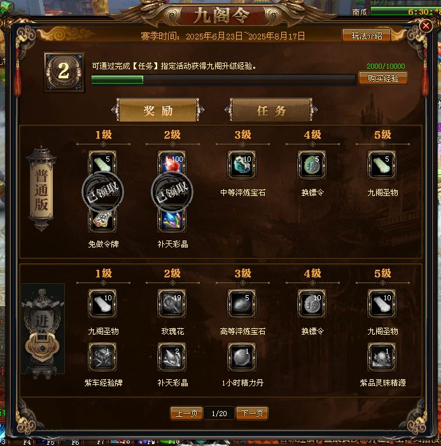Click the level 3 中等淬炼宝石 reward icon
This screenshot has width=441, height=446.
click(x=242, y=165)
